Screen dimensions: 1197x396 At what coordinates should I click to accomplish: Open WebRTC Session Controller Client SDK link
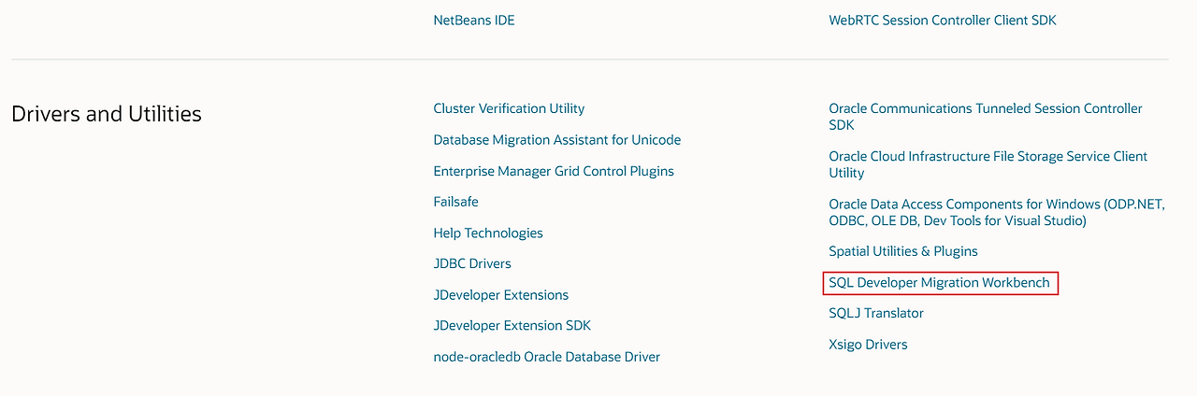[x=943, y=20]
